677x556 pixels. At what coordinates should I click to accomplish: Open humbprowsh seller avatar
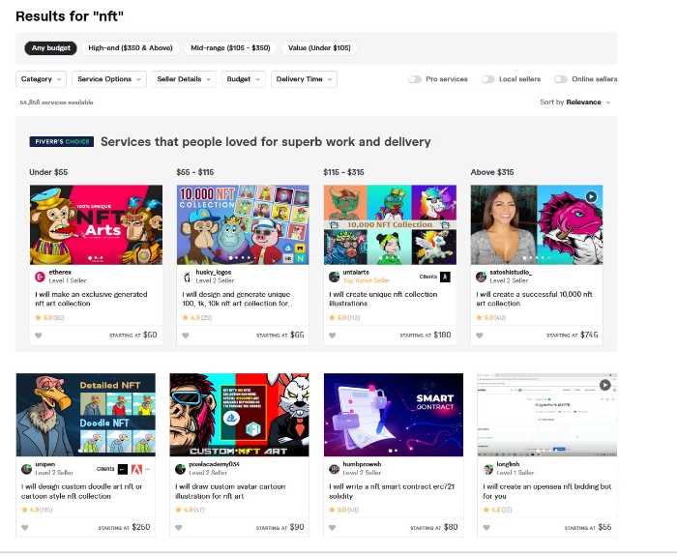[335, 469]
